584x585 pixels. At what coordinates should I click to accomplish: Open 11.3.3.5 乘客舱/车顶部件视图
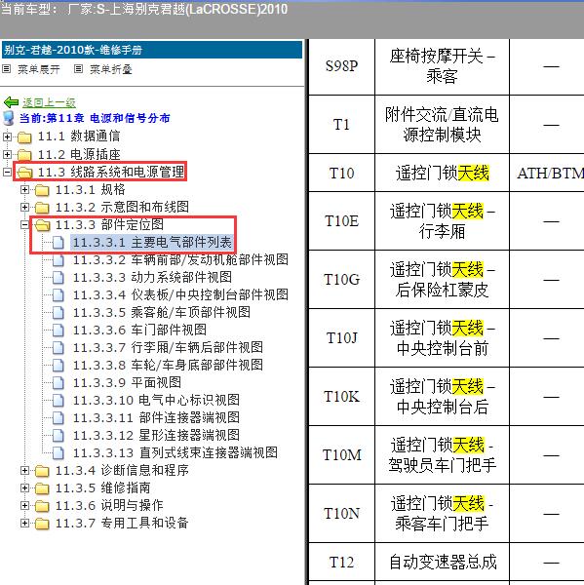point(161,312)
